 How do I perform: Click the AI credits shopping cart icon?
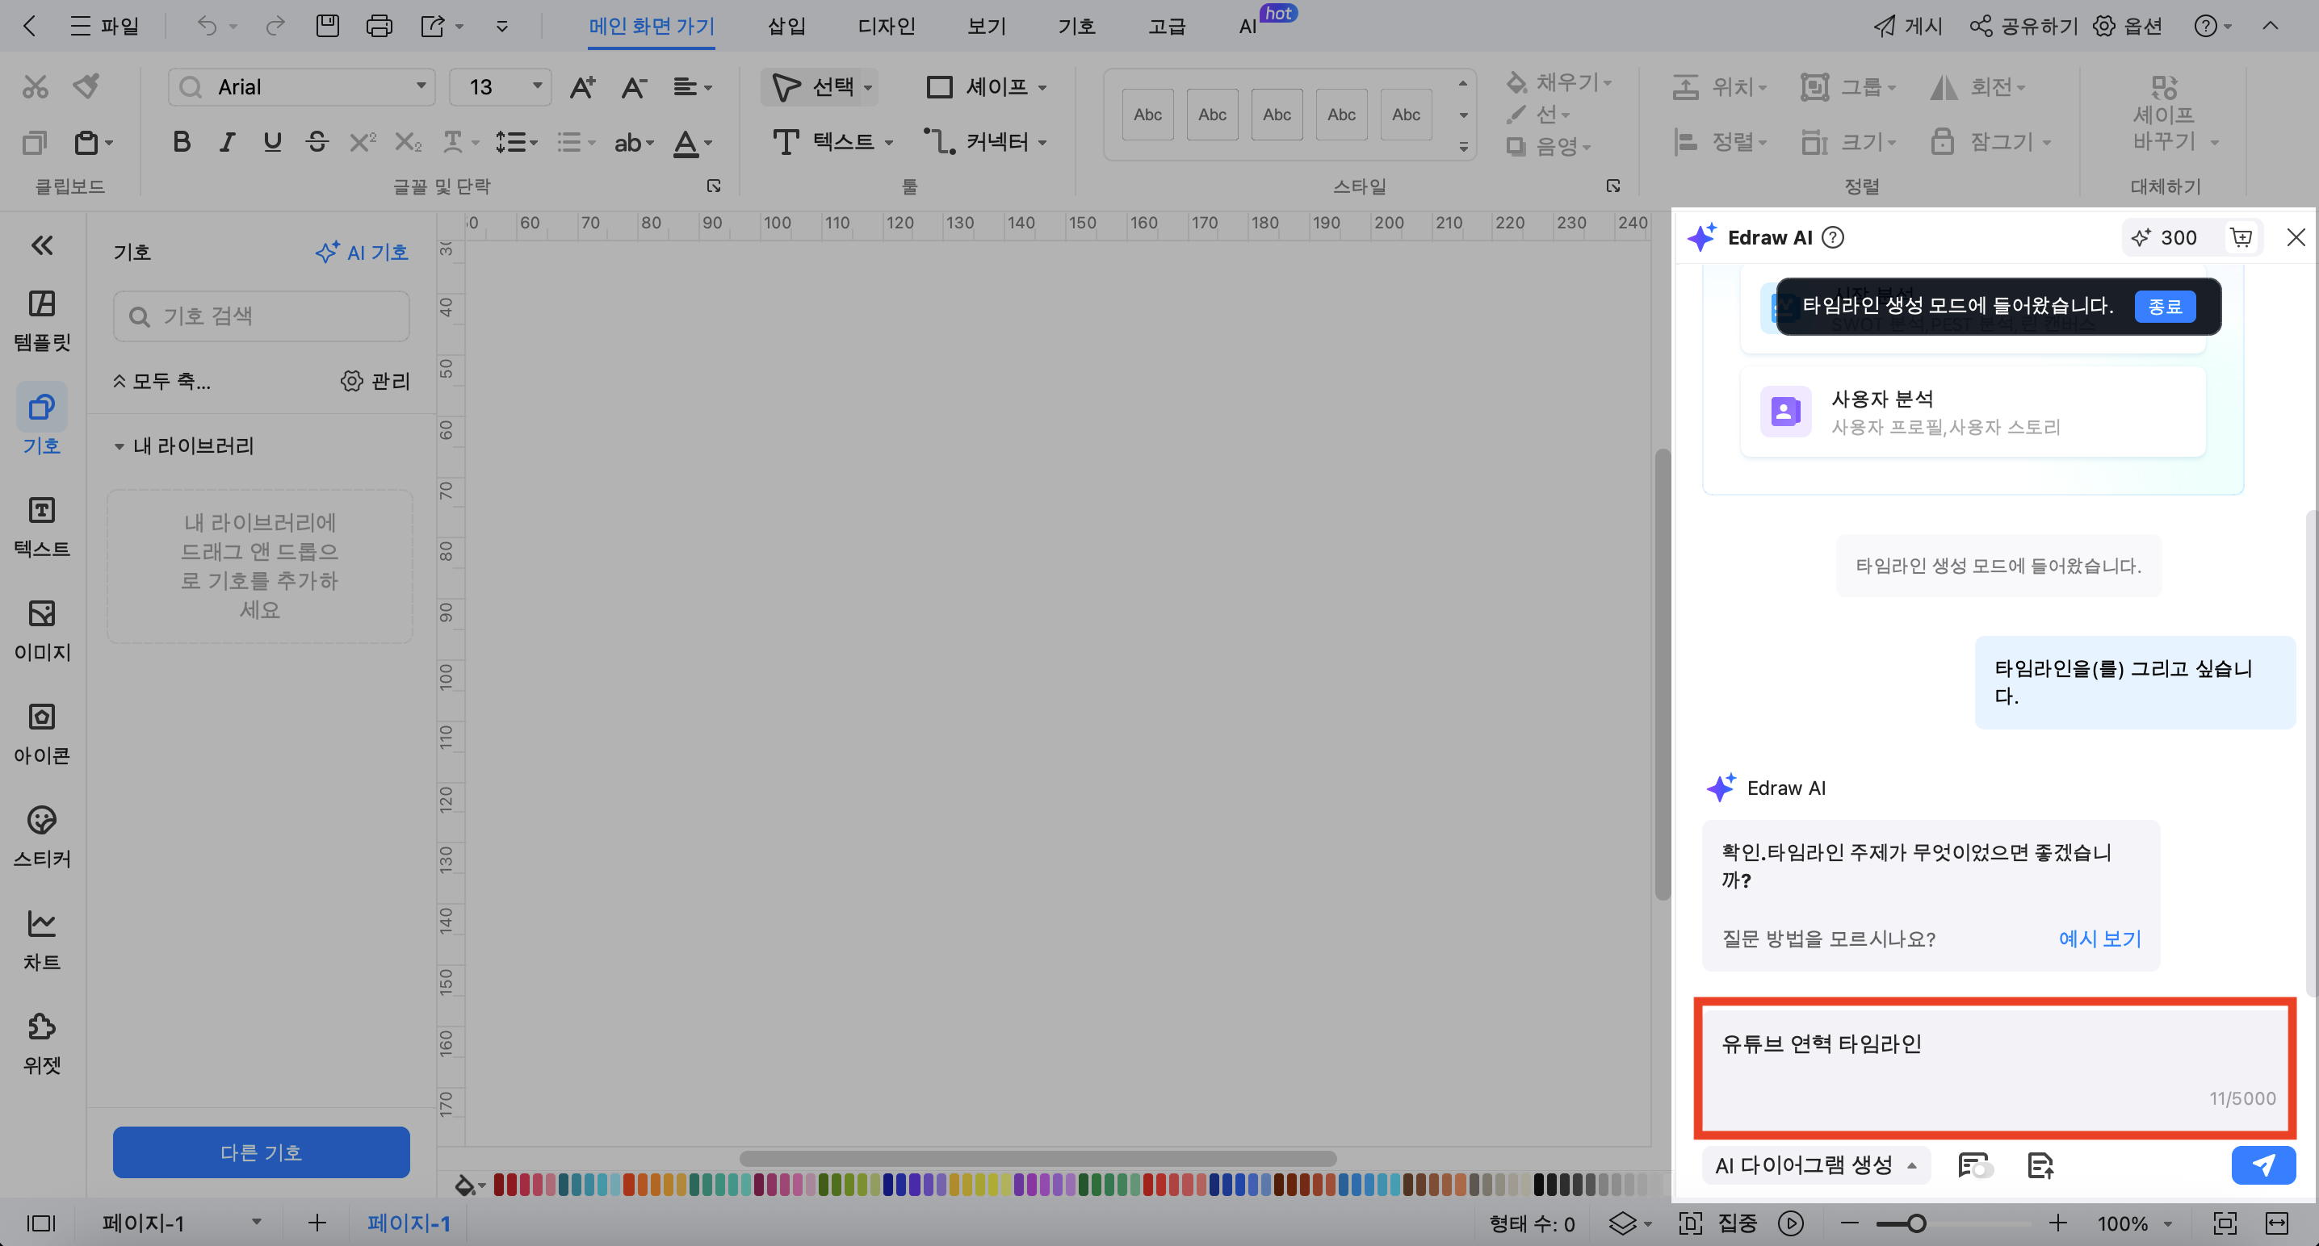pyautogui.click(x=2241, y=237)
